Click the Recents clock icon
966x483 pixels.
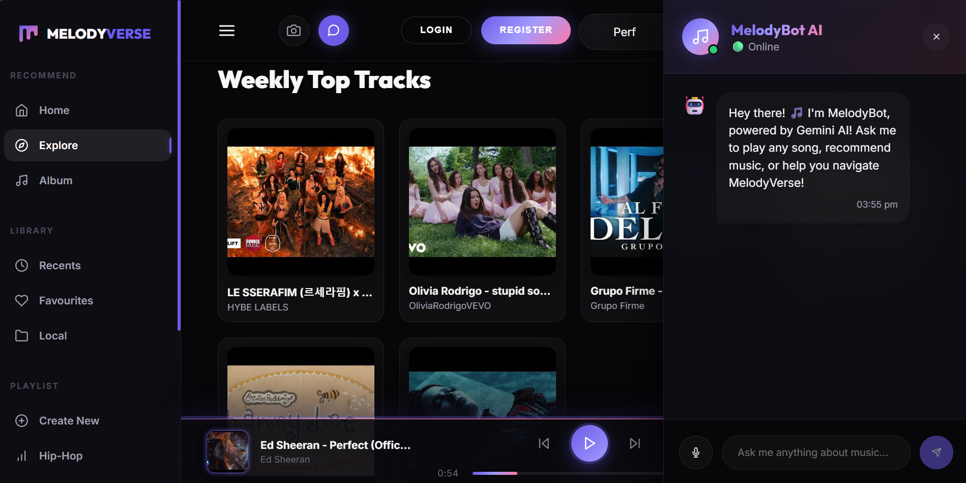coord(21,266)
